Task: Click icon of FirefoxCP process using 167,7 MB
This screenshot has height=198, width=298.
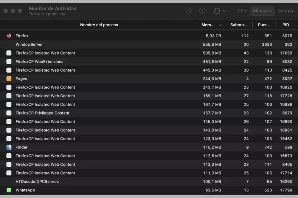Action: click(x=9, y=104)
